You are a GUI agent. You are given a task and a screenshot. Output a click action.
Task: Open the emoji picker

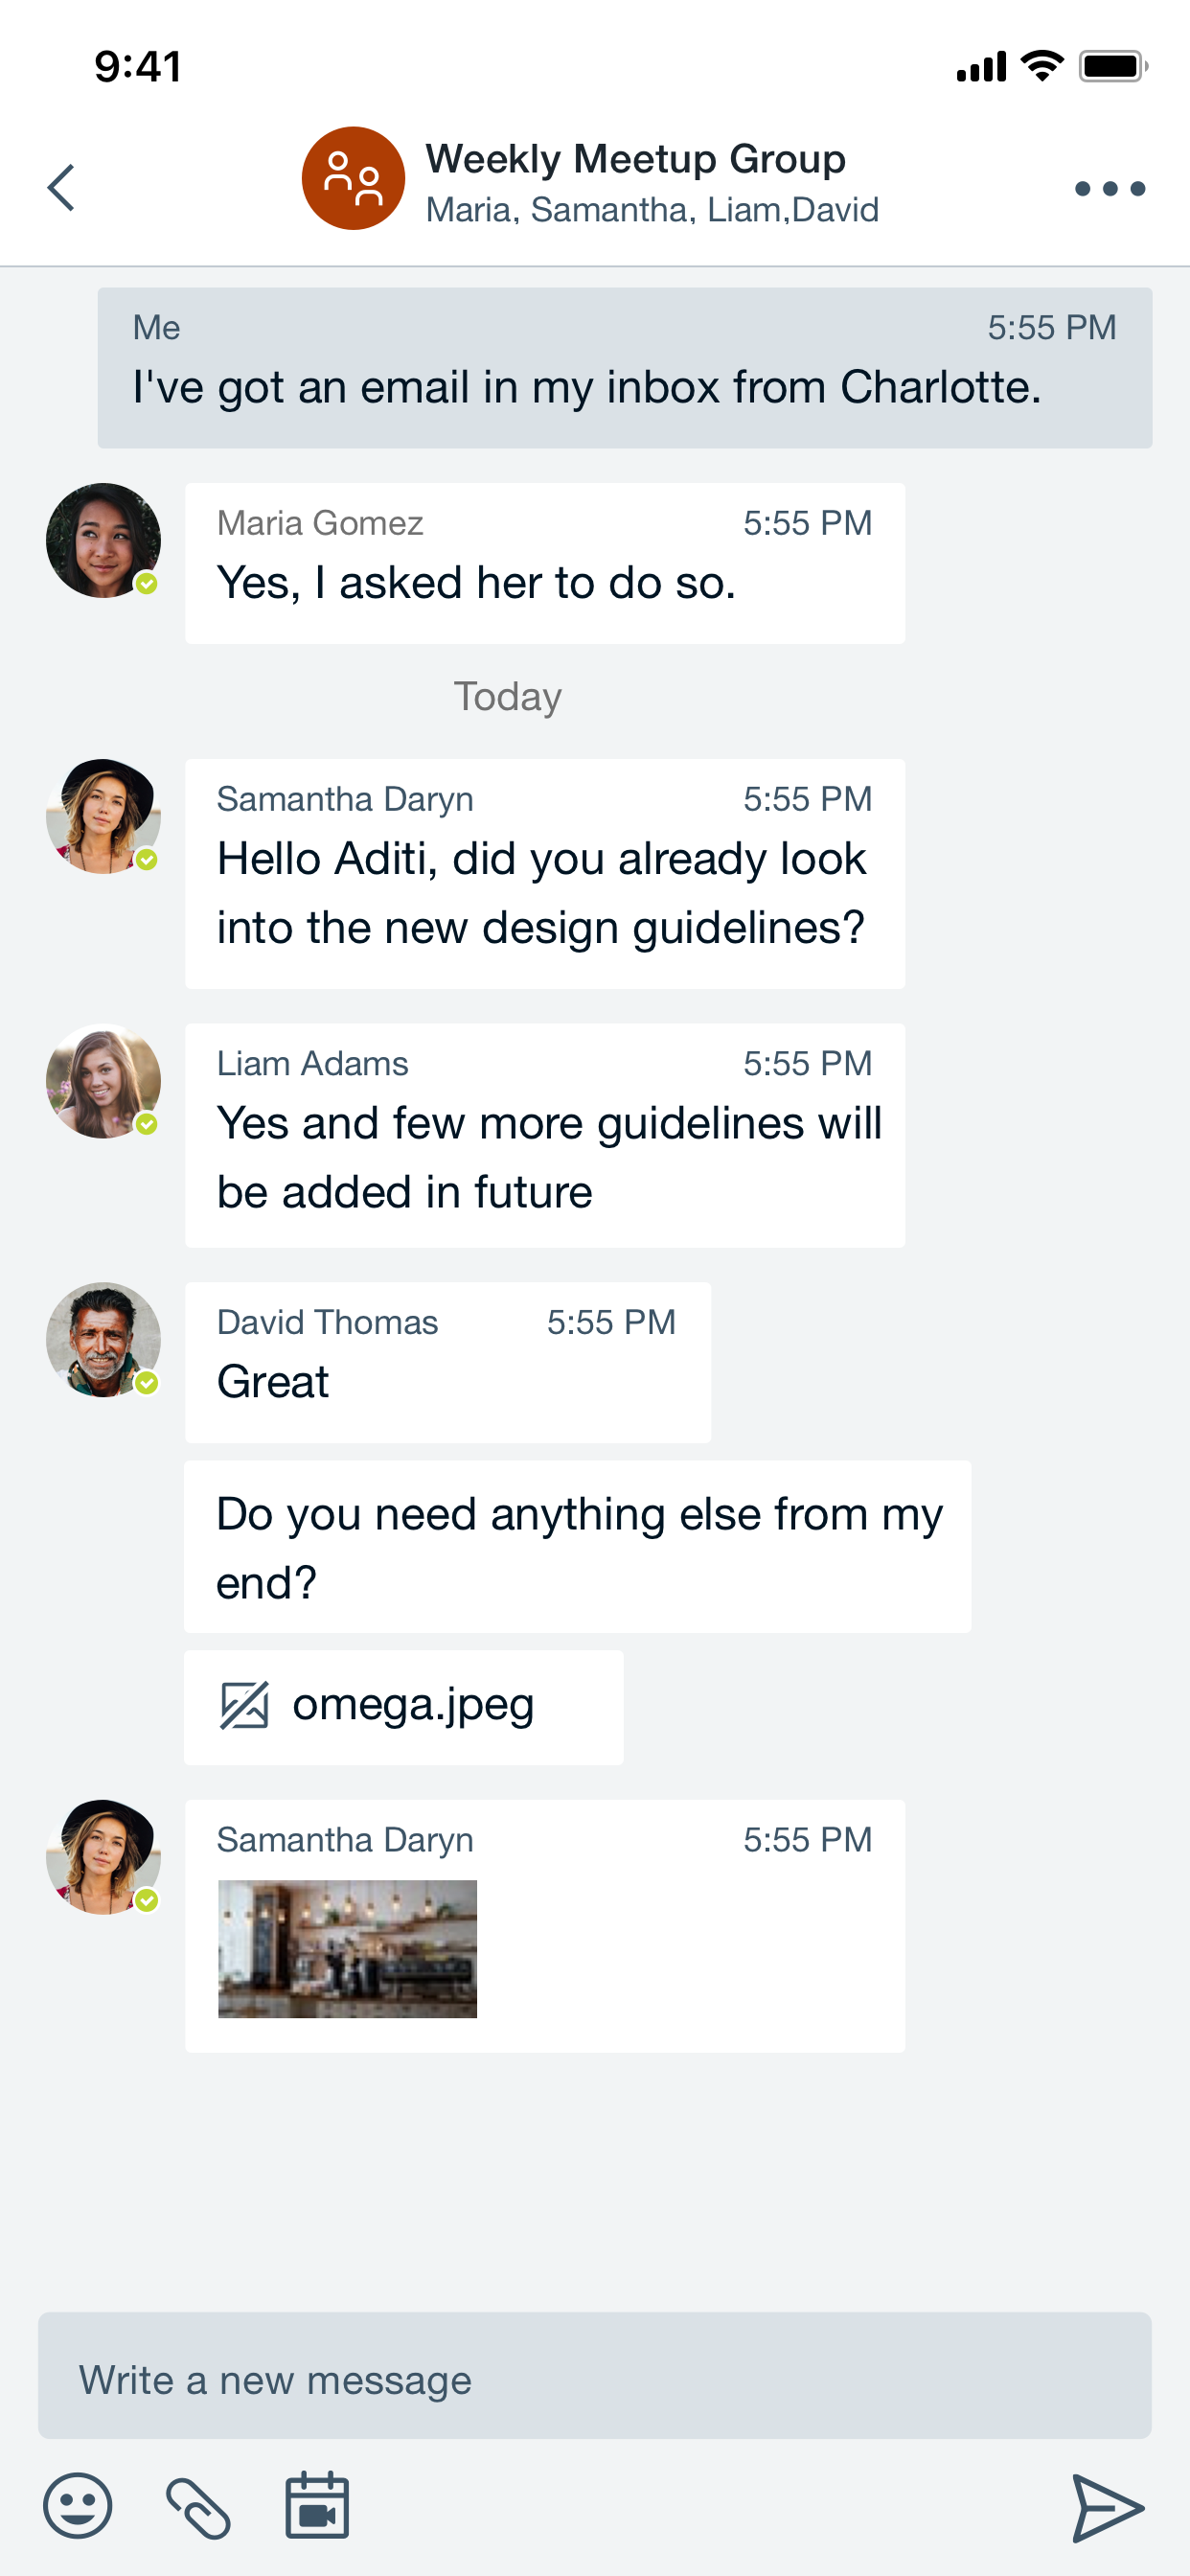[78, 2506]
